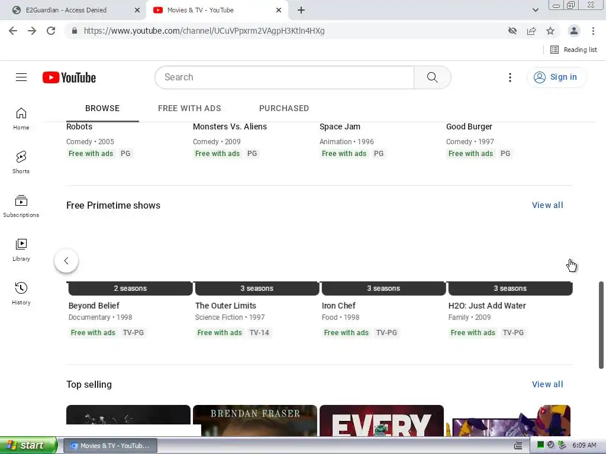Image resolution: width=606 pixels, height=454 pixels.
Task: Click the taskbar clock 6:09 AM
Action: [x=584, y=445]
